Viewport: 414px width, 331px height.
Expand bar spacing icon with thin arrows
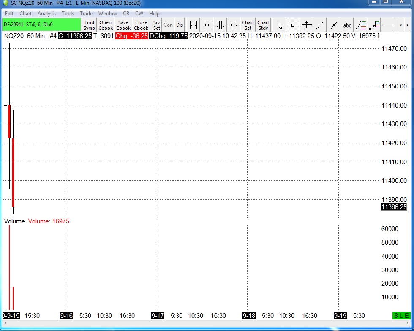193,25
